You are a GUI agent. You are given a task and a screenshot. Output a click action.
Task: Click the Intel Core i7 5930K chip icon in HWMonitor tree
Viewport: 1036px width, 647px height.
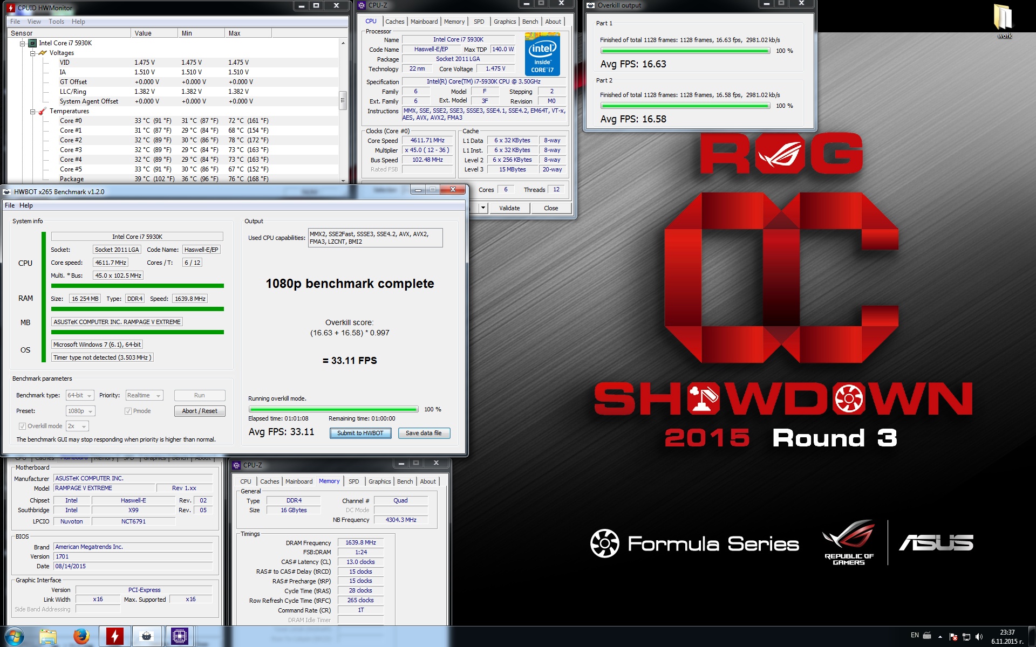32,43
